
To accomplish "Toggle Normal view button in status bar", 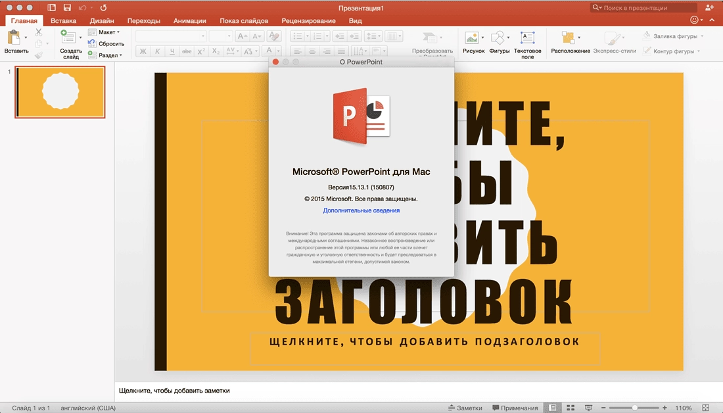I will [552, 408].
